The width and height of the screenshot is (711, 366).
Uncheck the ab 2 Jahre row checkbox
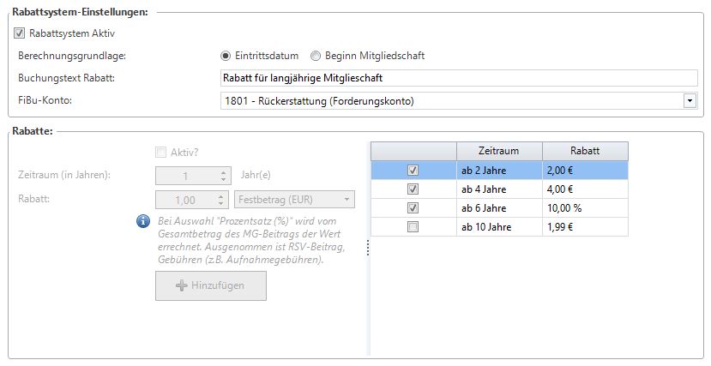click(x=413, y=171)
